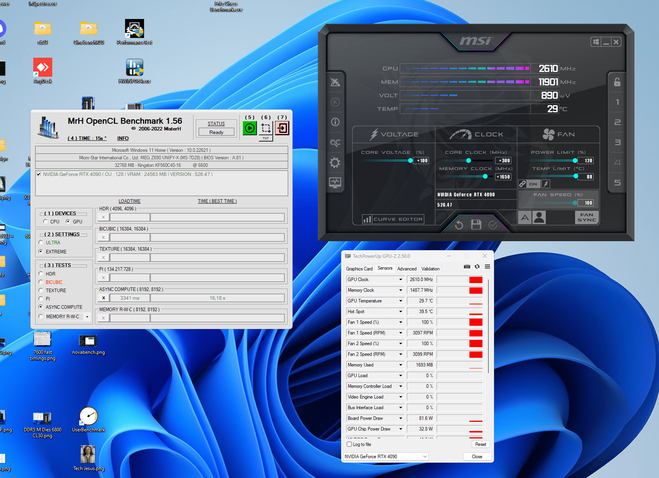
Task: Apply Afterburner settings with the checkmark icon
Action: (x=493, y=225)
